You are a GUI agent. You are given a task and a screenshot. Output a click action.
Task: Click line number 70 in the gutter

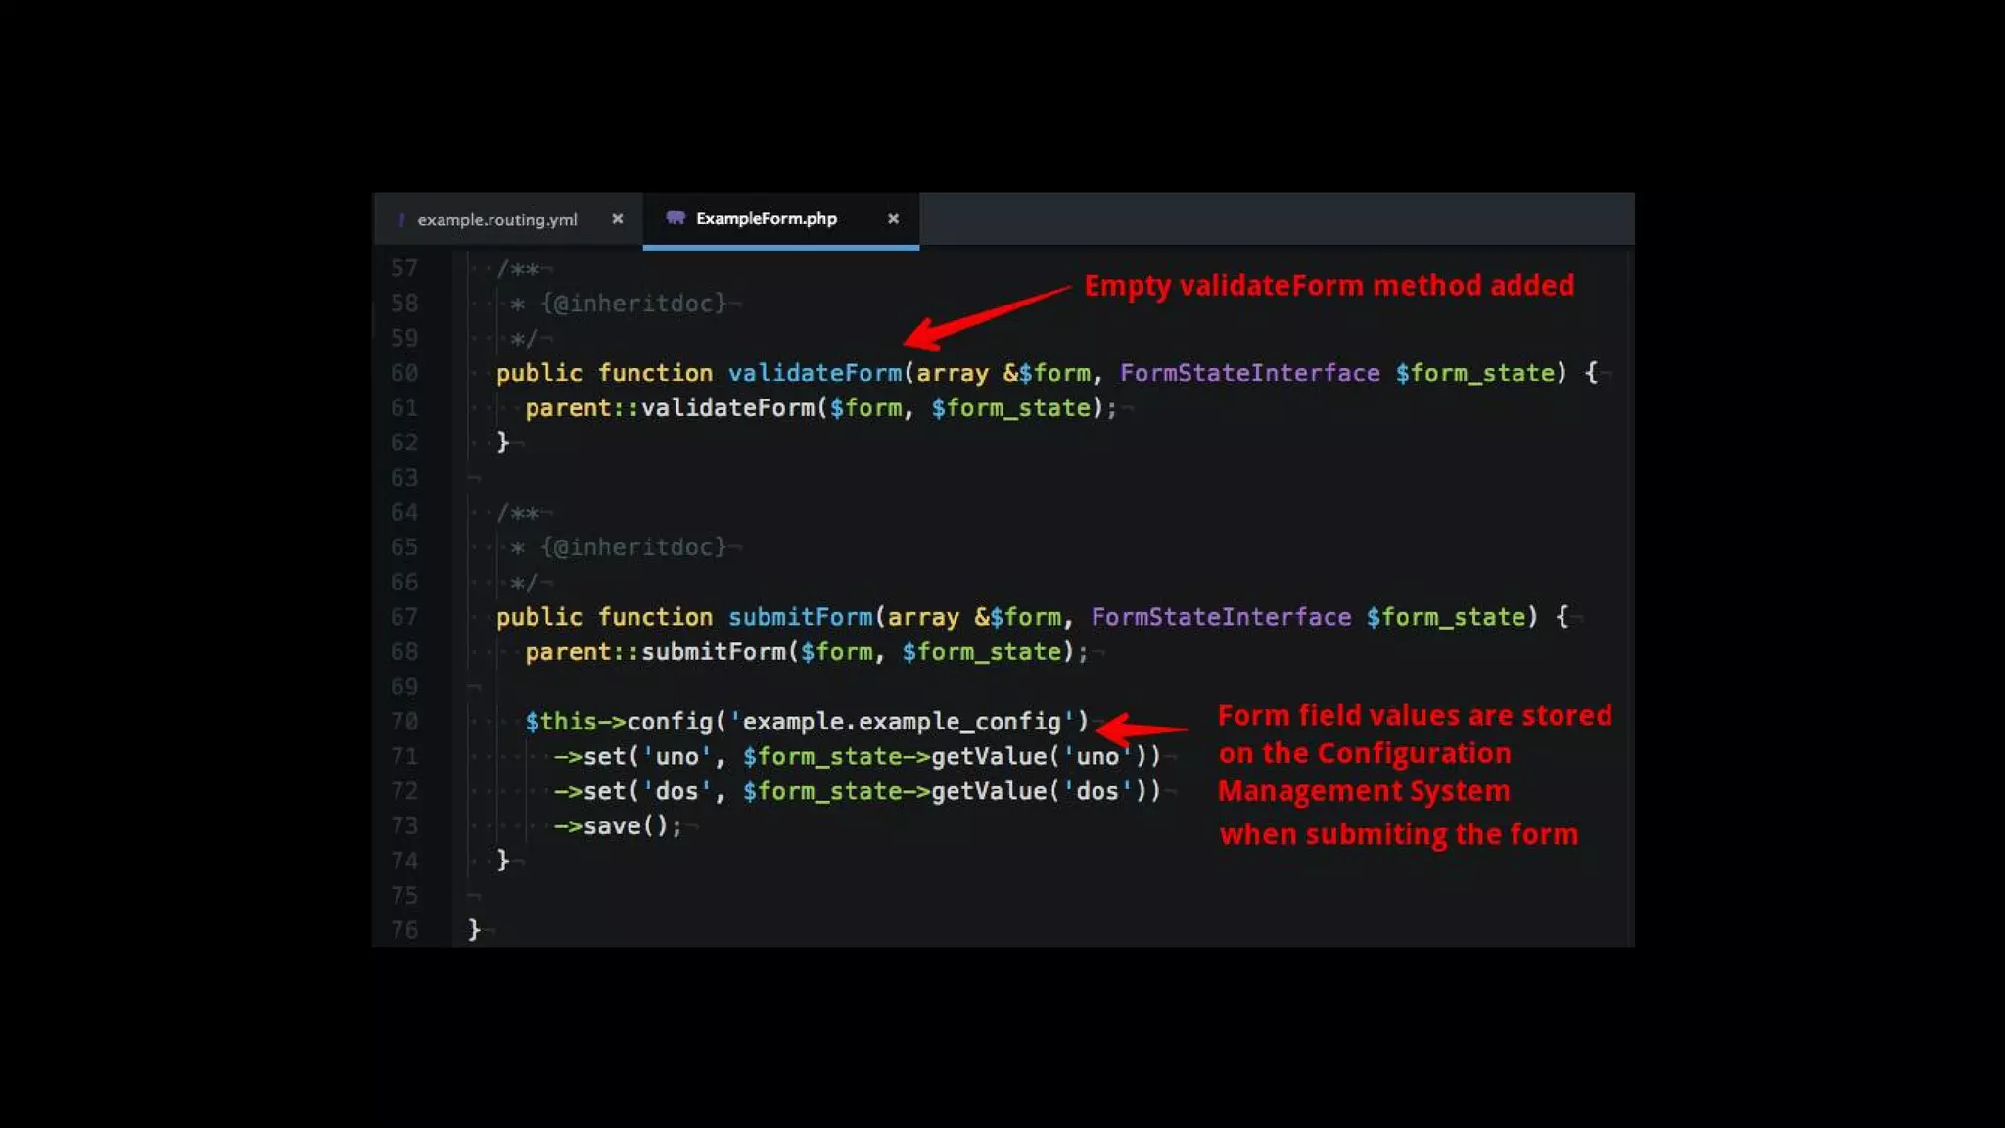point(404,722)
